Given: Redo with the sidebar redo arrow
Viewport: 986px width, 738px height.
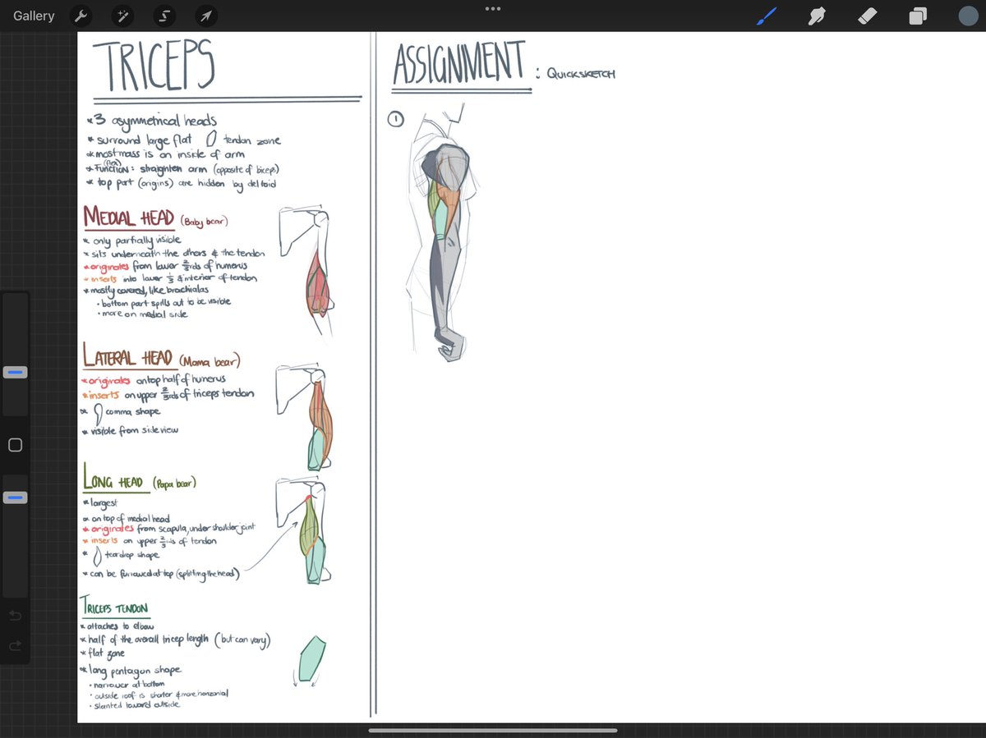Looking at the screenshot, I should [x=15, y=646].
